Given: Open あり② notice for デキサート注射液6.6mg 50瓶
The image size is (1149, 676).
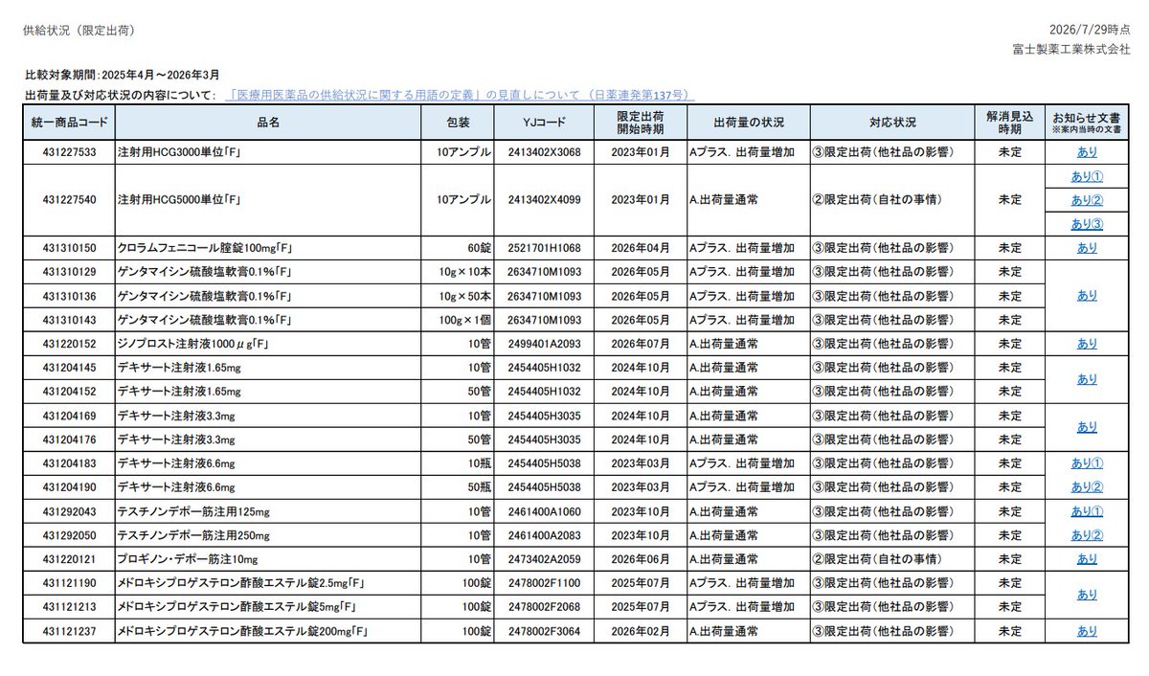Looking at the screenshot, I should [1087, 487].
